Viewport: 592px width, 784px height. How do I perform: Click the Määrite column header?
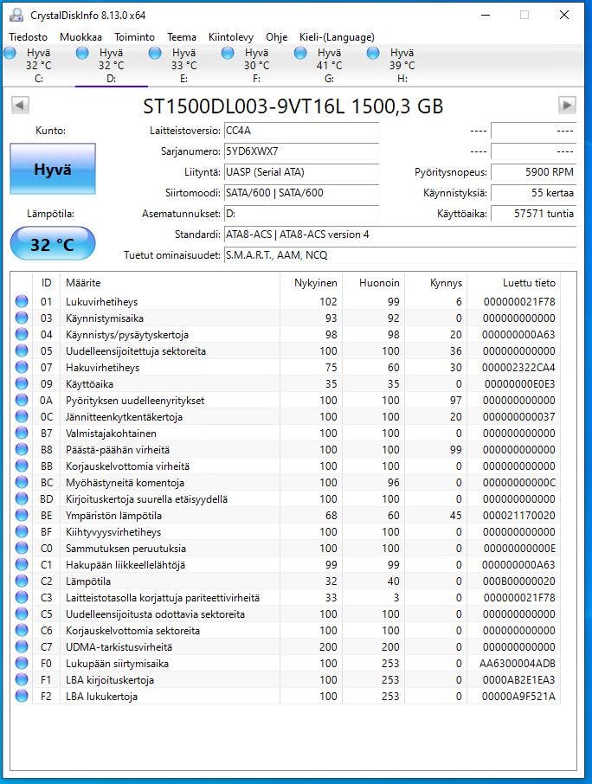pyautogui.click(x=170, y=283)
